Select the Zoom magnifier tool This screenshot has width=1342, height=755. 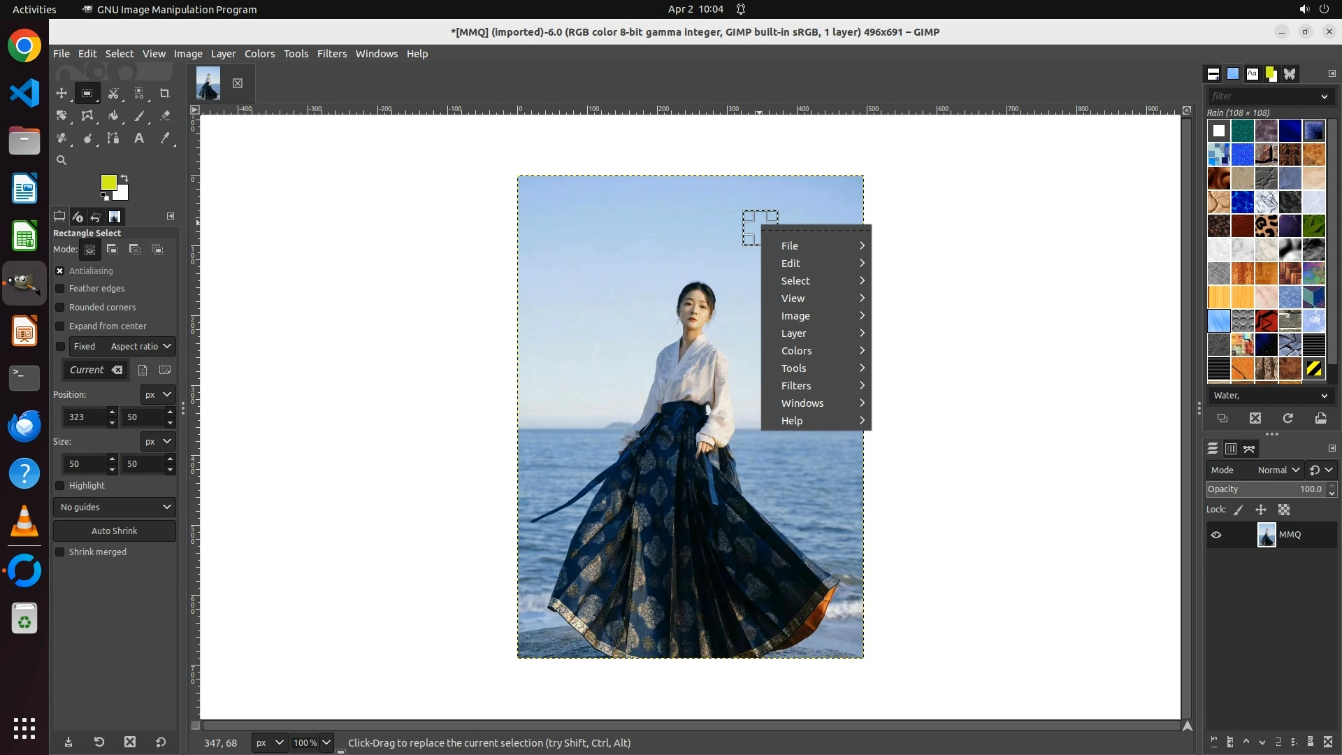click(x=62, y=160)
